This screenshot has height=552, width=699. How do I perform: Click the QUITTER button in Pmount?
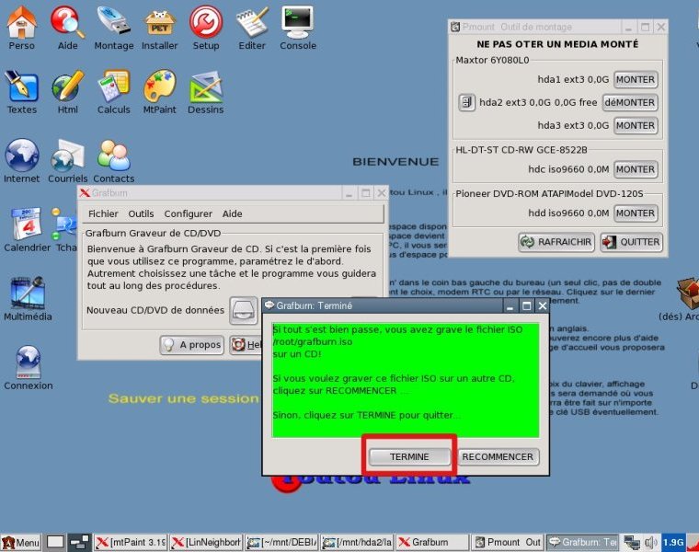[631, 242]
